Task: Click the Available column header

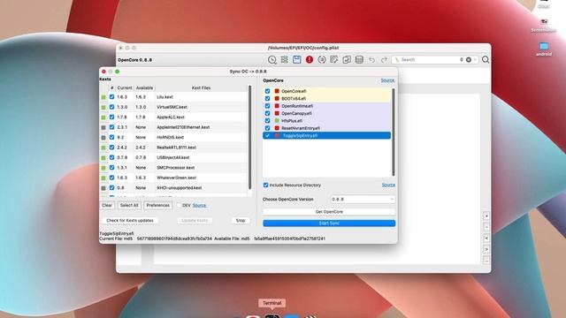Action: (144, 88)
